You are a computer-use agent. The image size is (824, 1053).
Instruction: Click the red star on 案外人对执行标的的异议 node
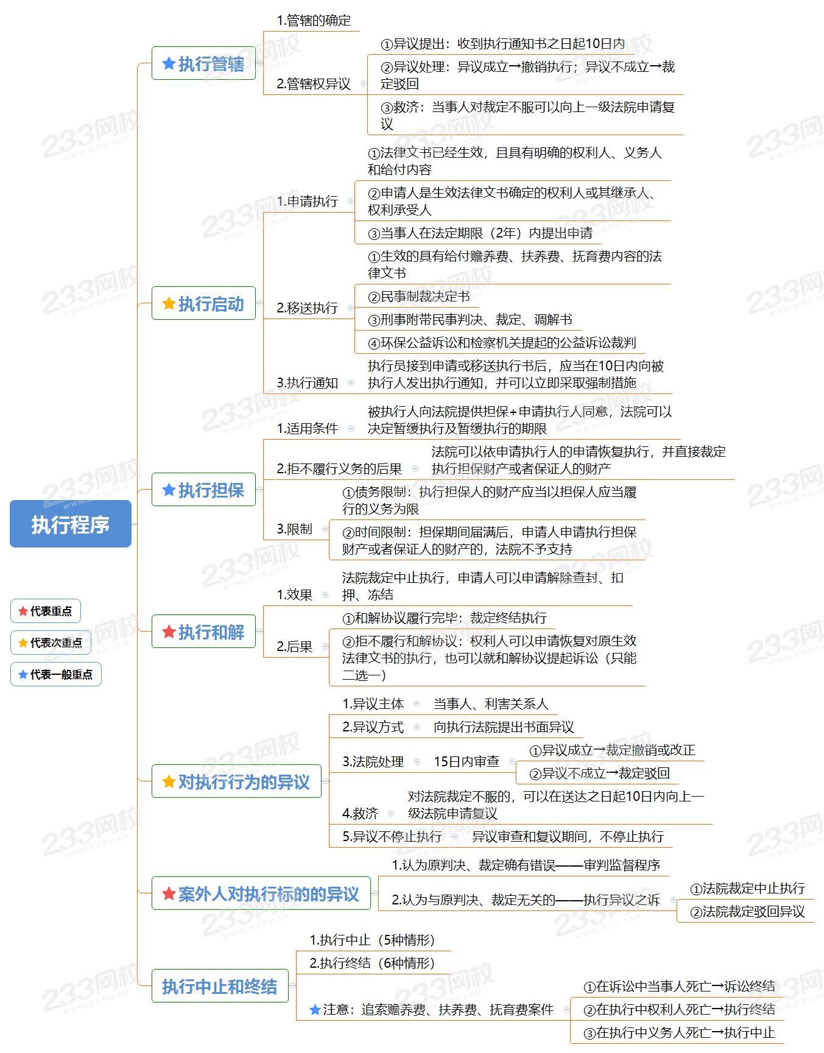tap(169, 893)
